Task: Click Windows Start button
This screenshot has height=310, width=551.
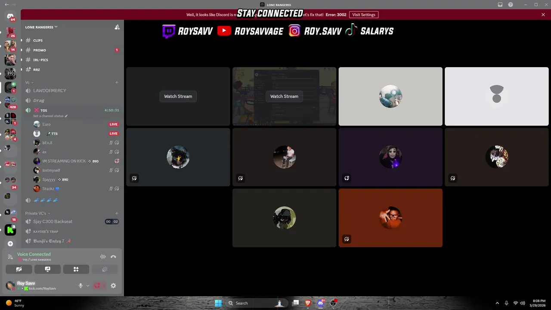Action: [218, 303]
